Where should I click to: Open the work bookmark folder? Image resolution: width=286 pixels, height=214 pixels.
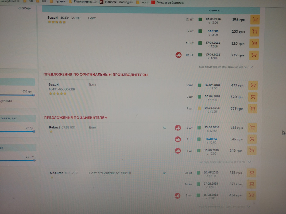142,2
